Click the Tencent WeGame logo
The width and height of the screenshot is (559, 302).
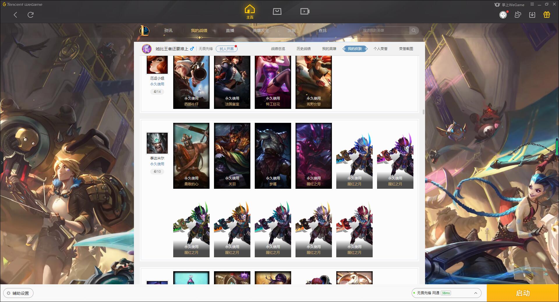pos(22,4)
